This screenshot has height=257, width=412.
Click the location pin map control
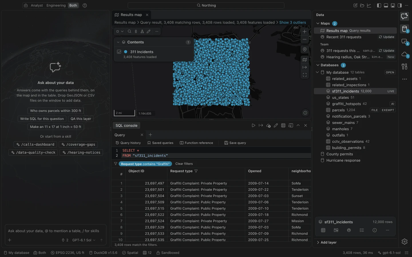[x=305, y=49]
